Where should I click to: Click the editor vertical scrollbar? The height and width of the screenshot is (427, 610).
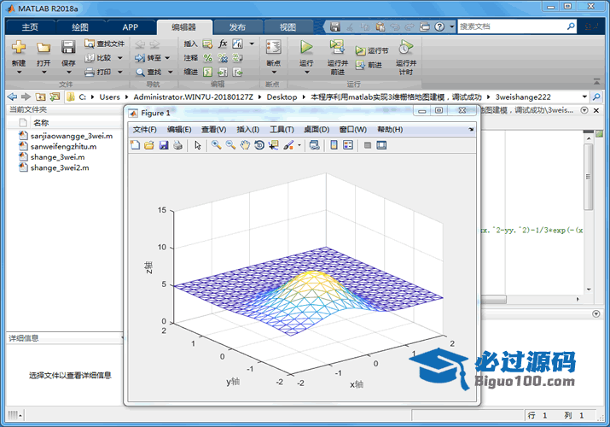click(x=589, y=177)
